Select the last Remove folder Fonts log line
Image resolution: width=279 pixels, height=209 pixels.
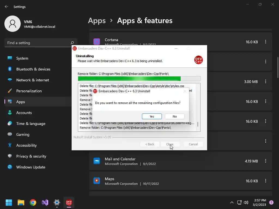[x=125, y=128]
